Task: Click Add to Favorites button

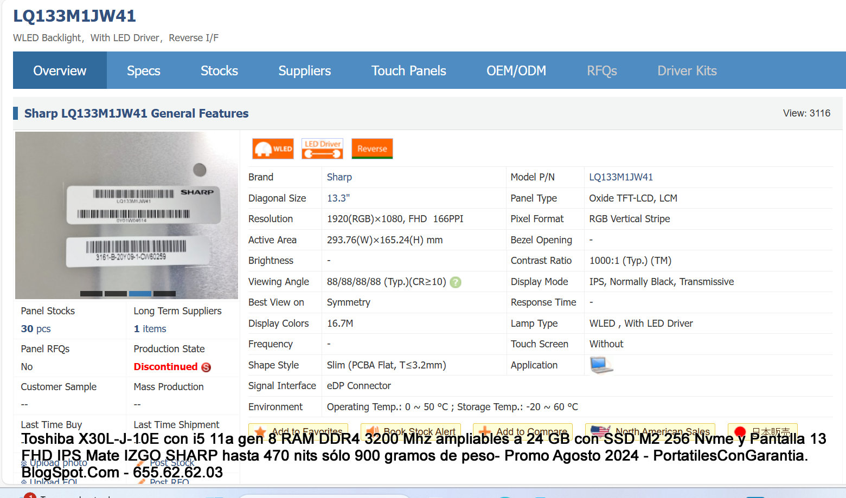Action: pyautogui.click(x=298, y=431)
